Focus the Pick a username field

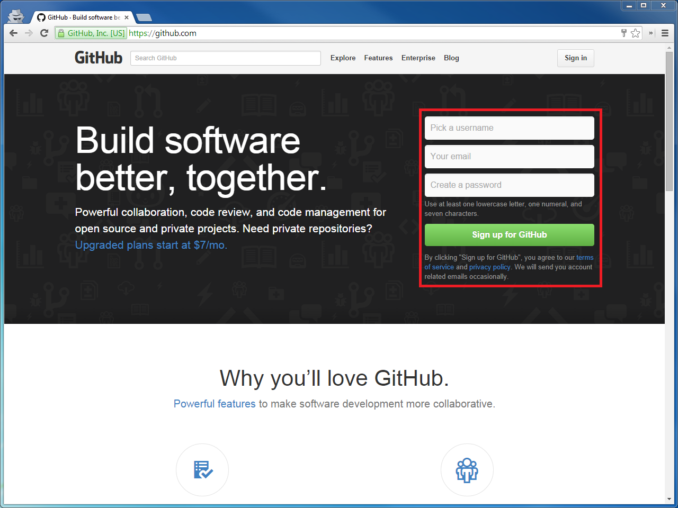[x=510, y=128]
